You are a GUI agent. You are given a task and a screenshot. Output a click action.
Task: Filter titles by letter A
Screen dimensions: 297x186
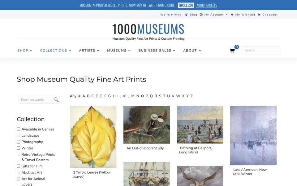click(84, 96)
